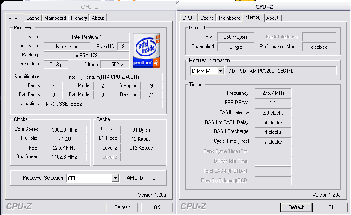Image resolution: width=351 pixels, height=215 pixels.
Task: Click Refresh in the right Memory window
Action: click(x=296, y=207)
